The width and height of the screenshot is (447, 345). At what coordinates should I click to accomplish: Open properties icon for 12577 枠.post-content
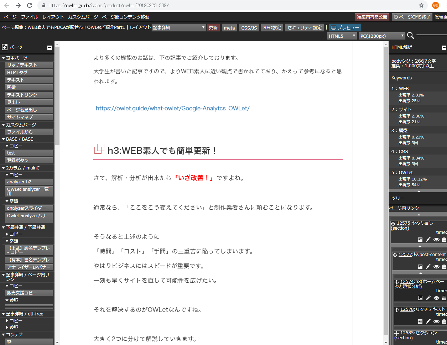click(x=420, y=267)
